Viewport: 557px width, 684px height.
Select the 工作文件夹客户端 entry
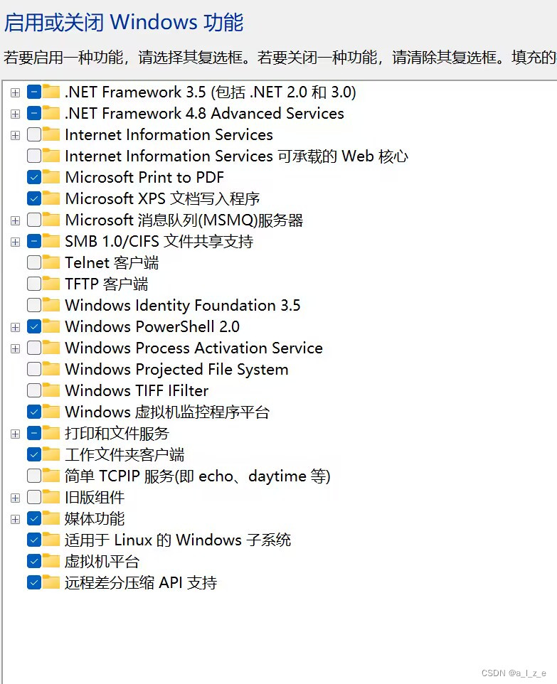(124, 454)
